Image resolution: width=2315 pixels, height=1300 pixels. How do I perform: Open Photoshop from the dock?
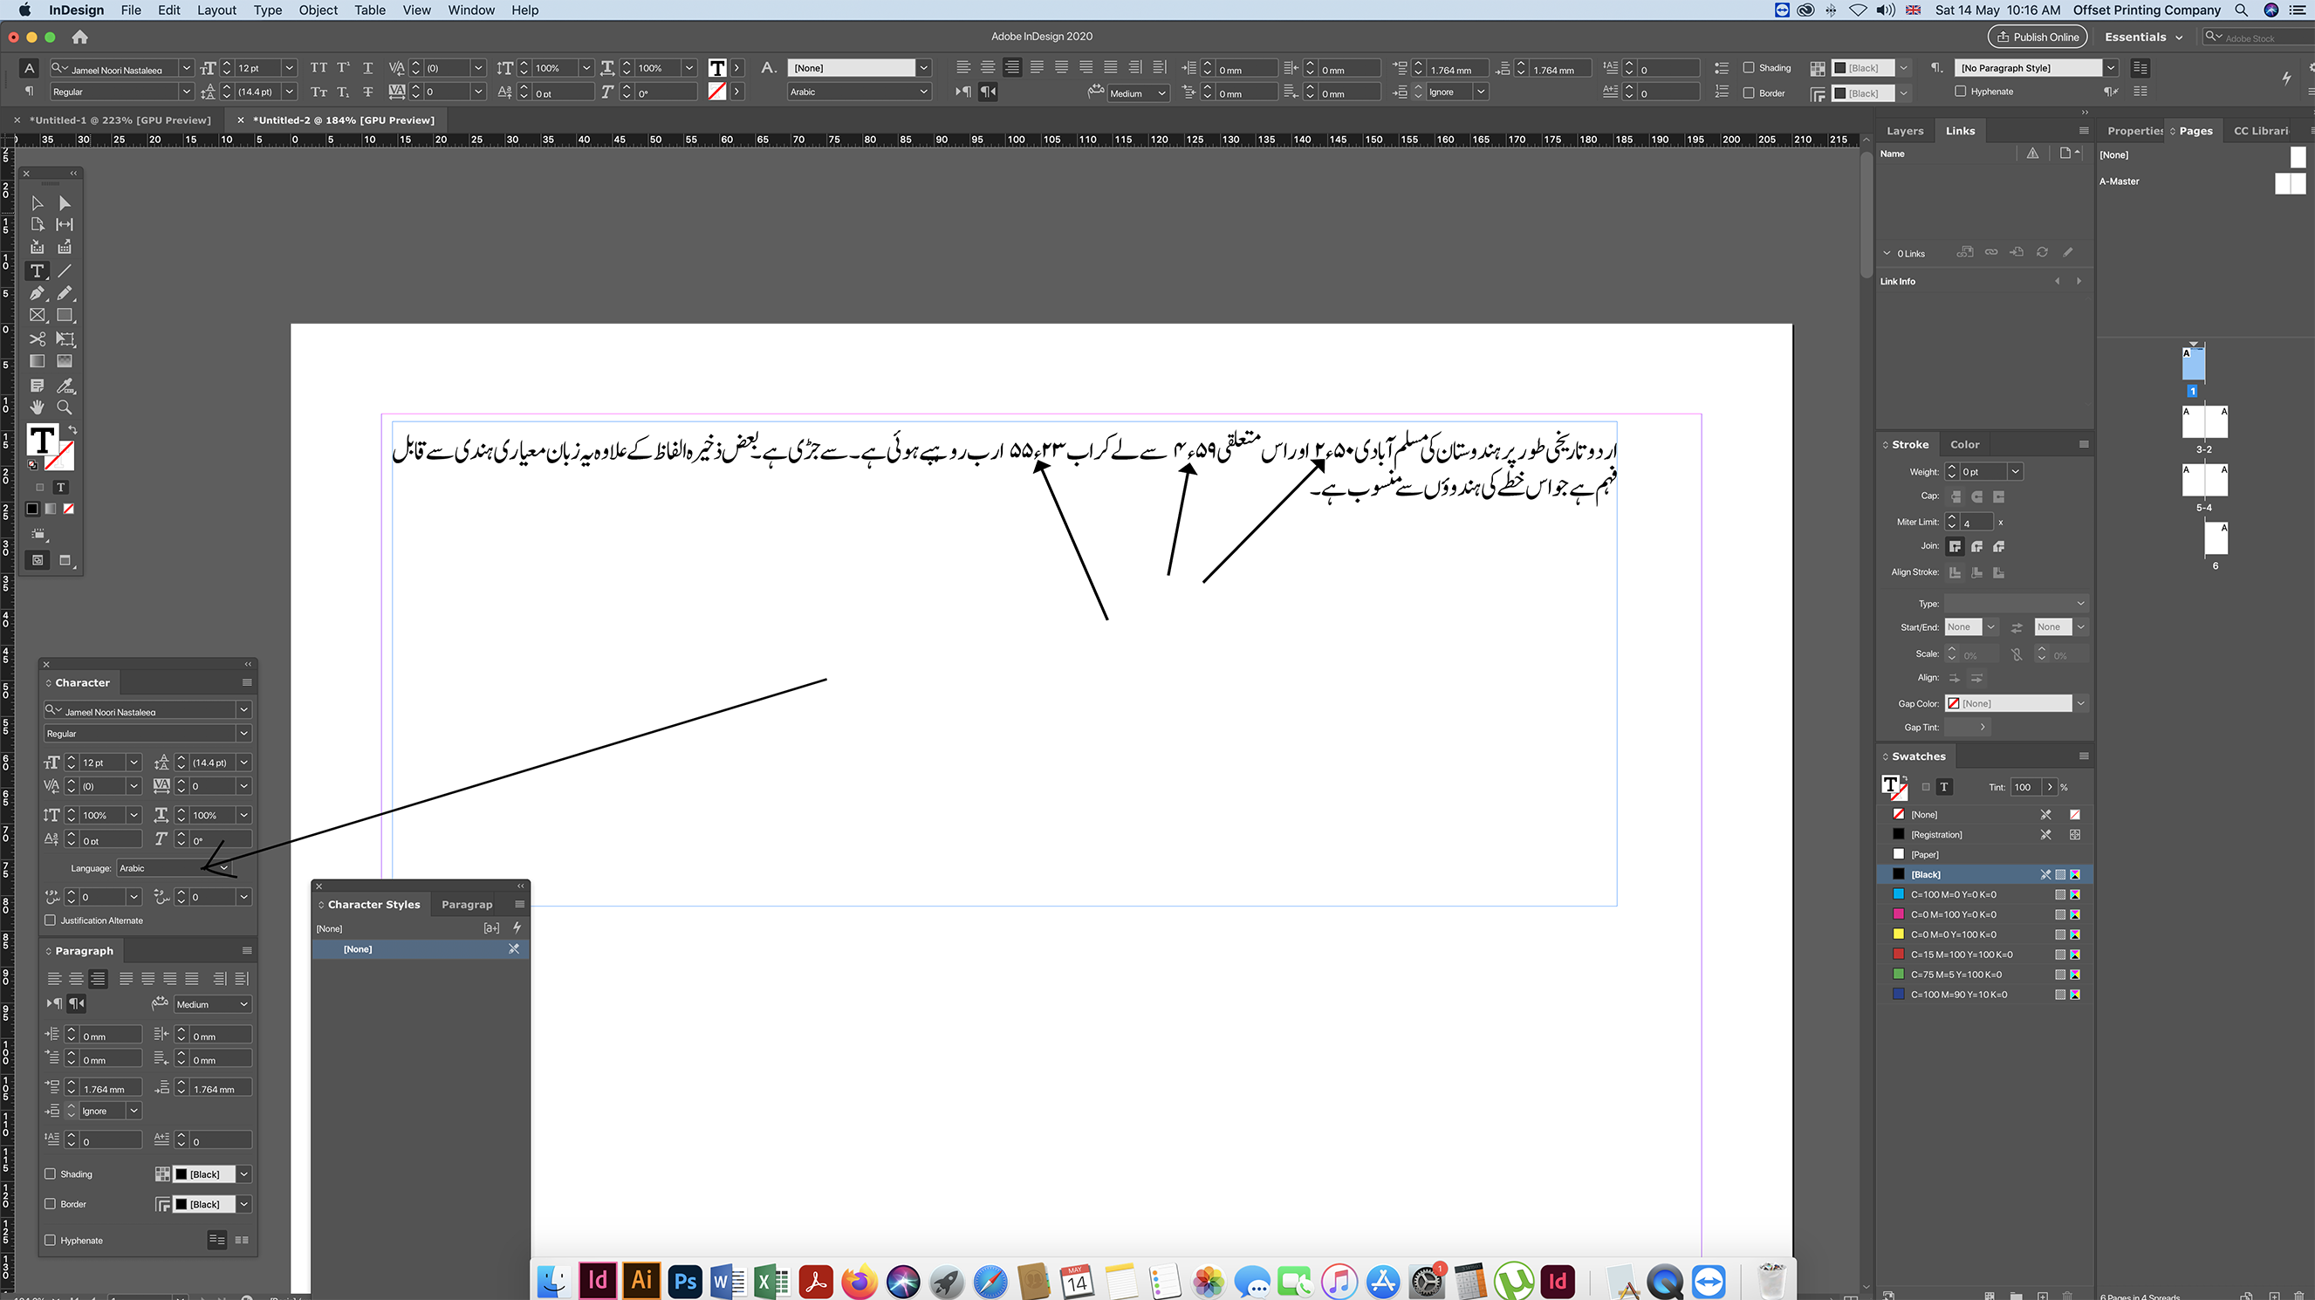click(685, 1280)
